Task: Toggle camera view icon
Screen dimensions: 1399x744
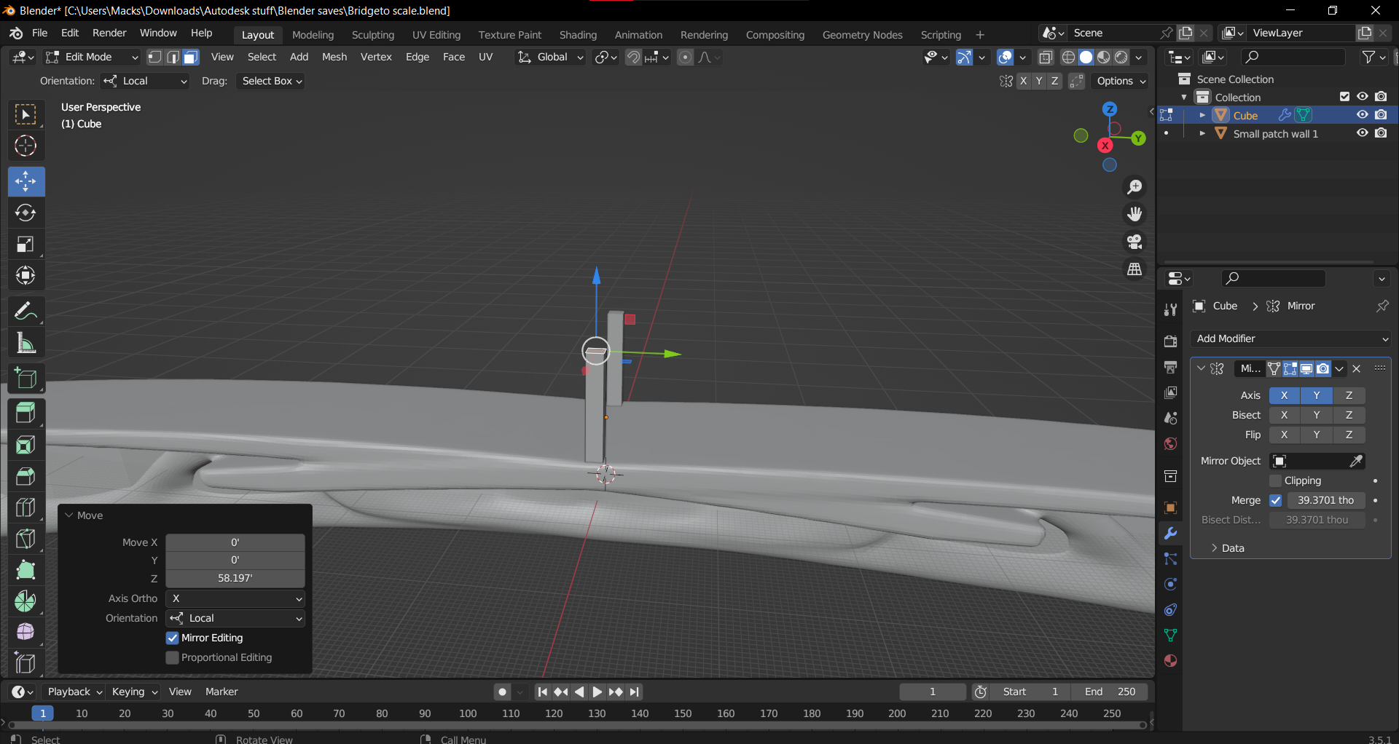Action: pos(1135,242)
